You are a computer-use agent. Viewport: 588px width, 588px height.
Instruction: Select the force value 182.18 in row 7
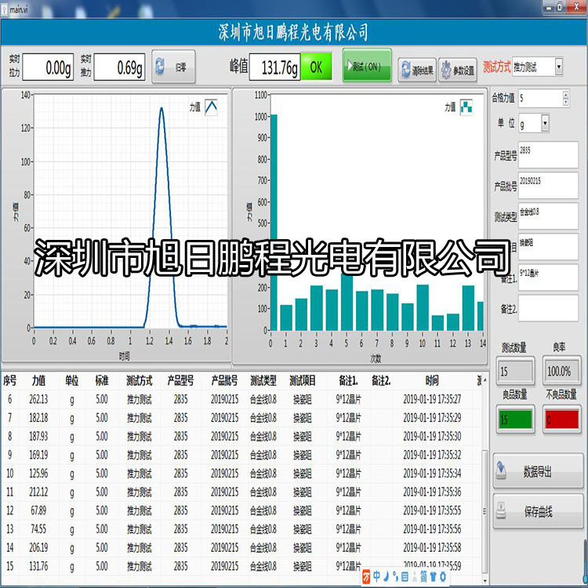point(38,418)
